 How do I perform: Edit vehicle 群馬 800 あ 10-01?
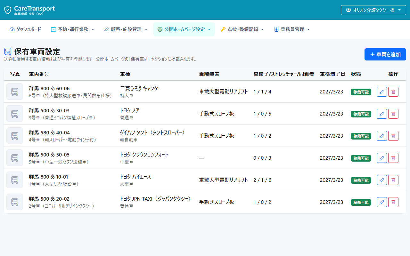pos(382,180)
